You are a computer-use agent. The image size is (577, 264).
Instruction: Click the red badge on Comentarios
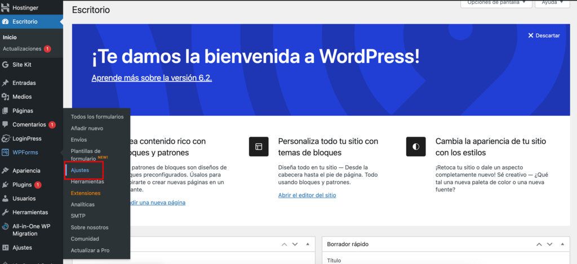coord(52,125)
